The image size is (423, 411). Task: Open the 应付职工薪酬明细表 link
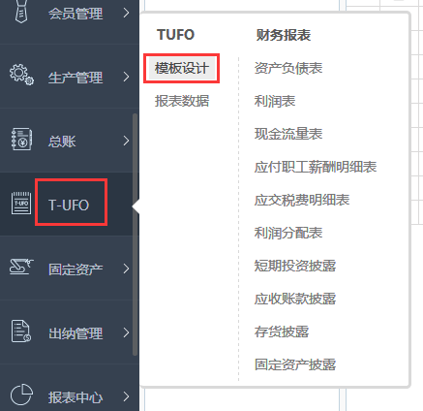click(316, 167)
